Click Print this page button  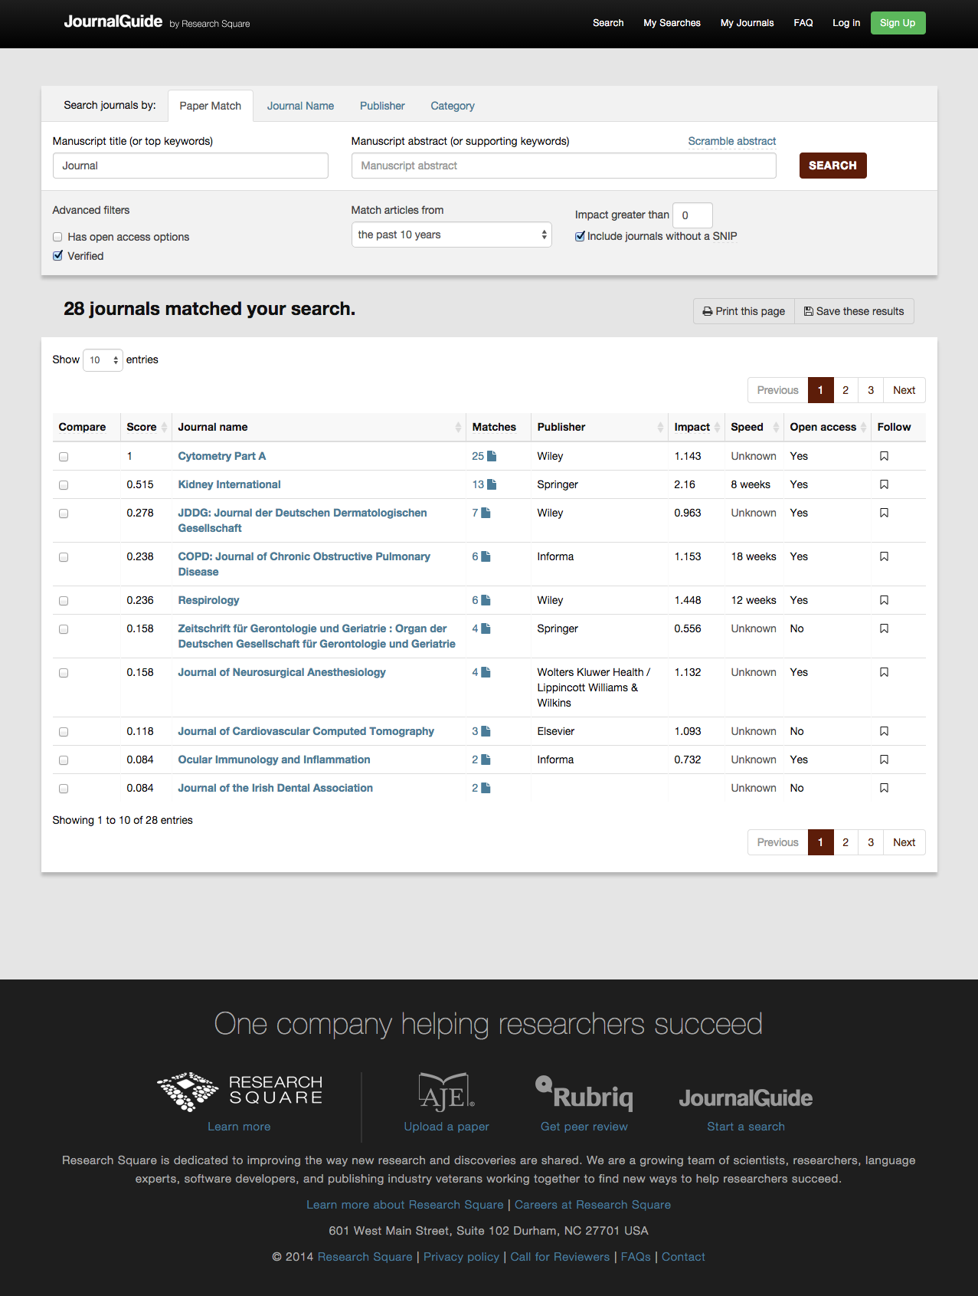(744, 311)
